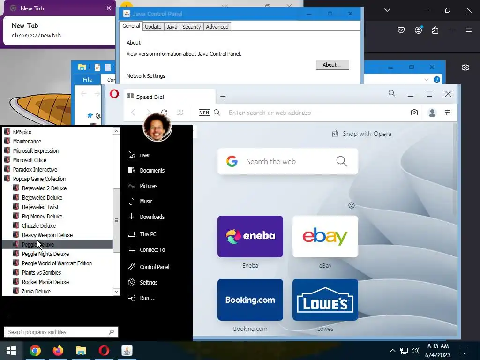The image size is (480, 360).
Task: Click the File Explorer help question icon
Action: [x=437, y=80]
